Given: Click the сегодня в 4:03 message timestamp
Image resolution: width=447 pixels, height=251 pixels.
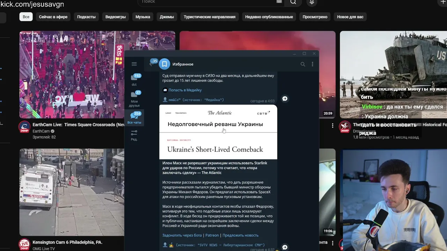Looking at the screenshot, I should tap(262, 101).
